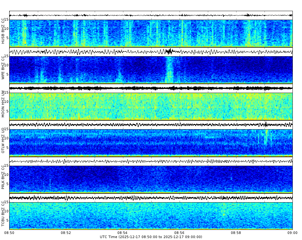Select the OTLW HHZ UO station label

3,140
